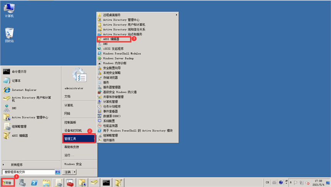Open 回收站 desktop icon
Screen dimensions: 331x187
(x=9, y=35)
